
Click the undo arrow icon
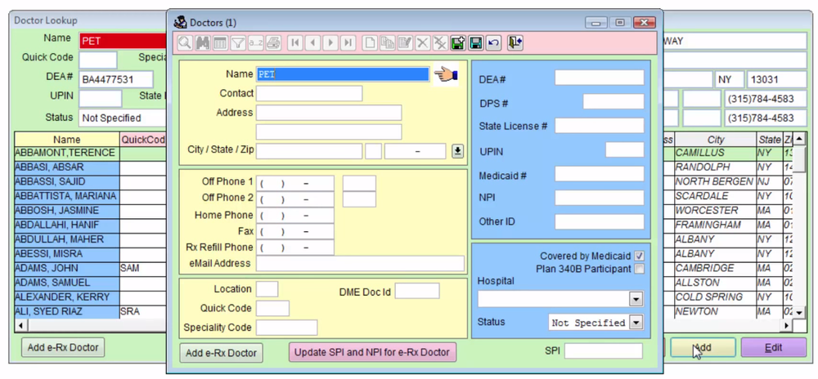493,42
